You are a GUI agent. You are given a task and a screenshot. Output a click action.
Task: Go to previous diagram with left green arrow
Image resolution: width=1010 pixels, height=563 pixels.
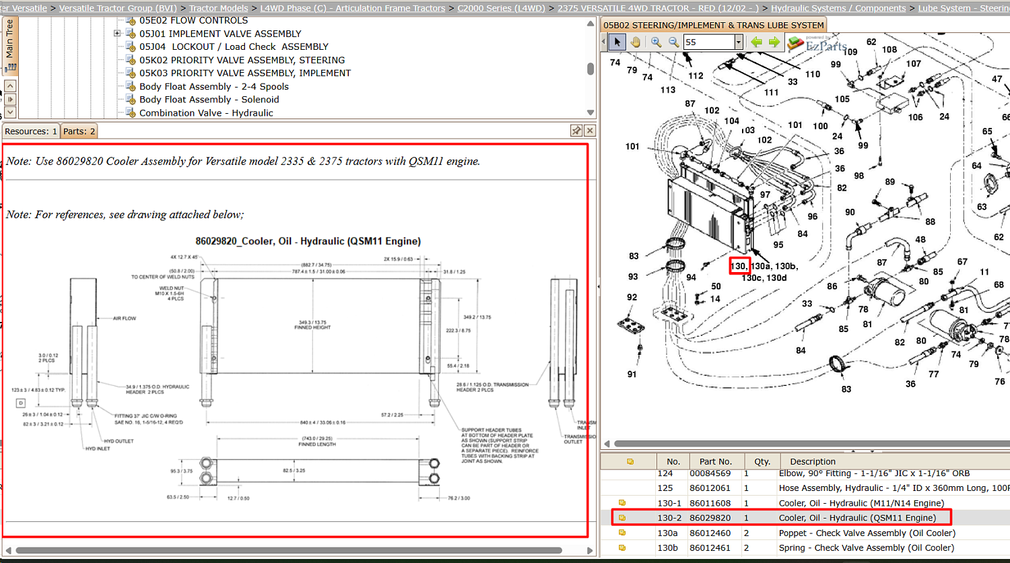(x=757, y=42)
